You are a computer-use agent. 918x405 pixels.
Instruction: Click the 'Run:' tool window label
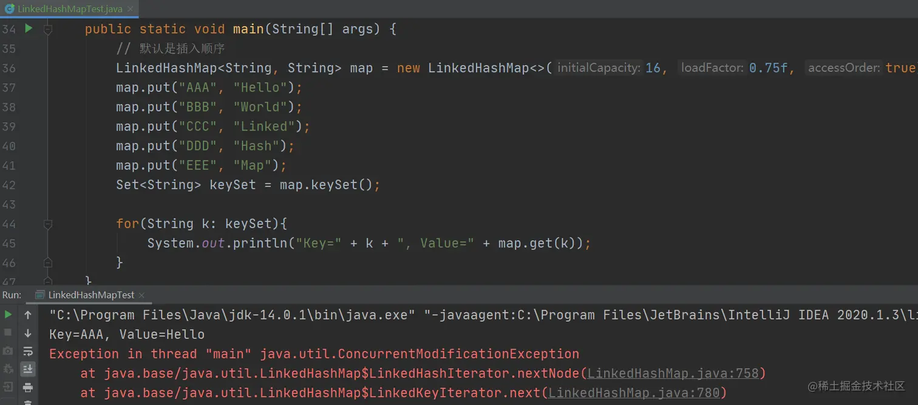pos(12,295)
